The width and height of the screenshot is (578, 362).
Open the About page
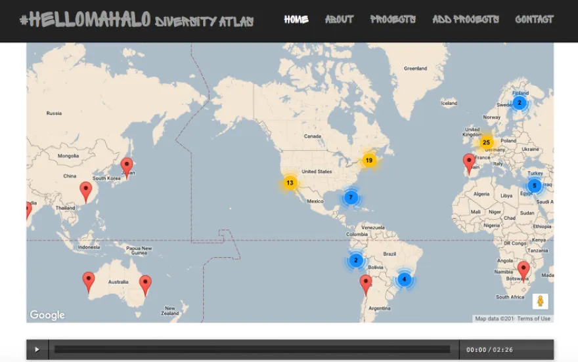pos(339,20)
